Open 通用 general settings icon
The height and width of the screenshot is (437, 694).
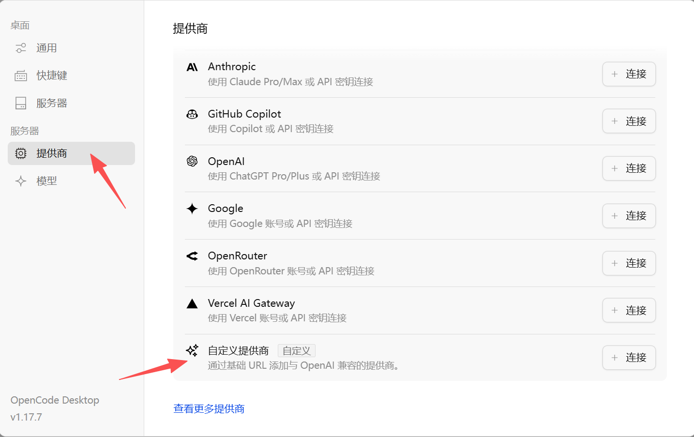pyautogui.click(x=21, y=48)
